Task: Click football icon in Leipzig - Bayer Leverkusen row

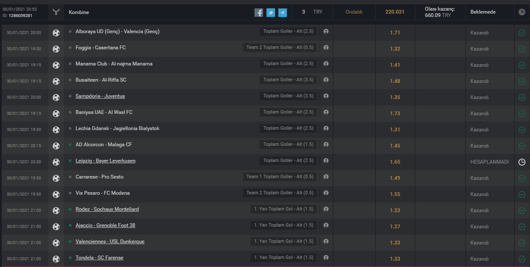Action: pyautogui.click(x=56, y=162)
